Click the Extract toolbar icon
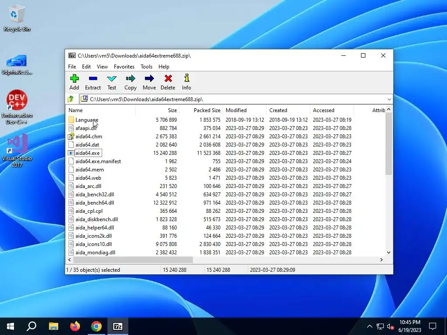 point(93,79)
